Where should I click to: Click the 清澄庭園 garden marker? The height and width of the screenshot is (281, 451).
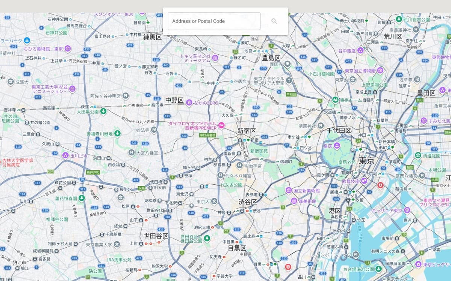point(418,155)
